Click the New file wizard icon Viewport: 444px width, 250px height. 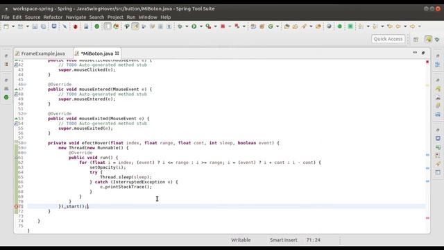click(6, 26)
